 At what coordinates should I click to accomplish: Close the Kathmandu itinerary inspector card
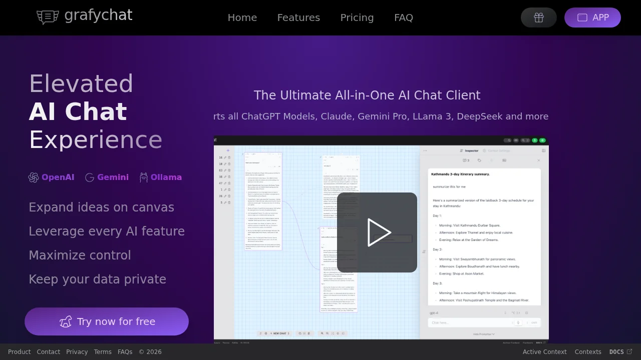[539, 160]
